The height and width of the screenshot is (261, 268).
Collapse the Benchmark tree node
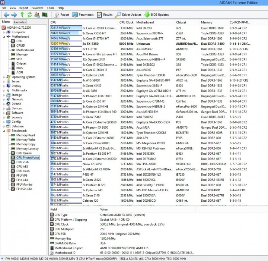click(4, 131)
